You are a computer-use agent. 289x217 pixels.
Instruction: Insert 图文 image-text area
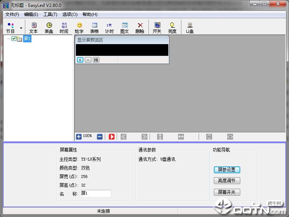(x=125, y=28)
